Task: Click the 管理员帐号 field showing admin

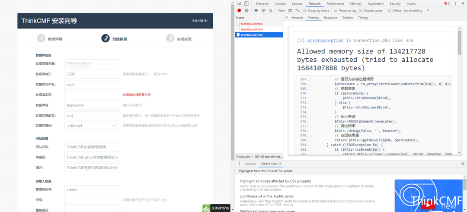Action: pos(92,190)
